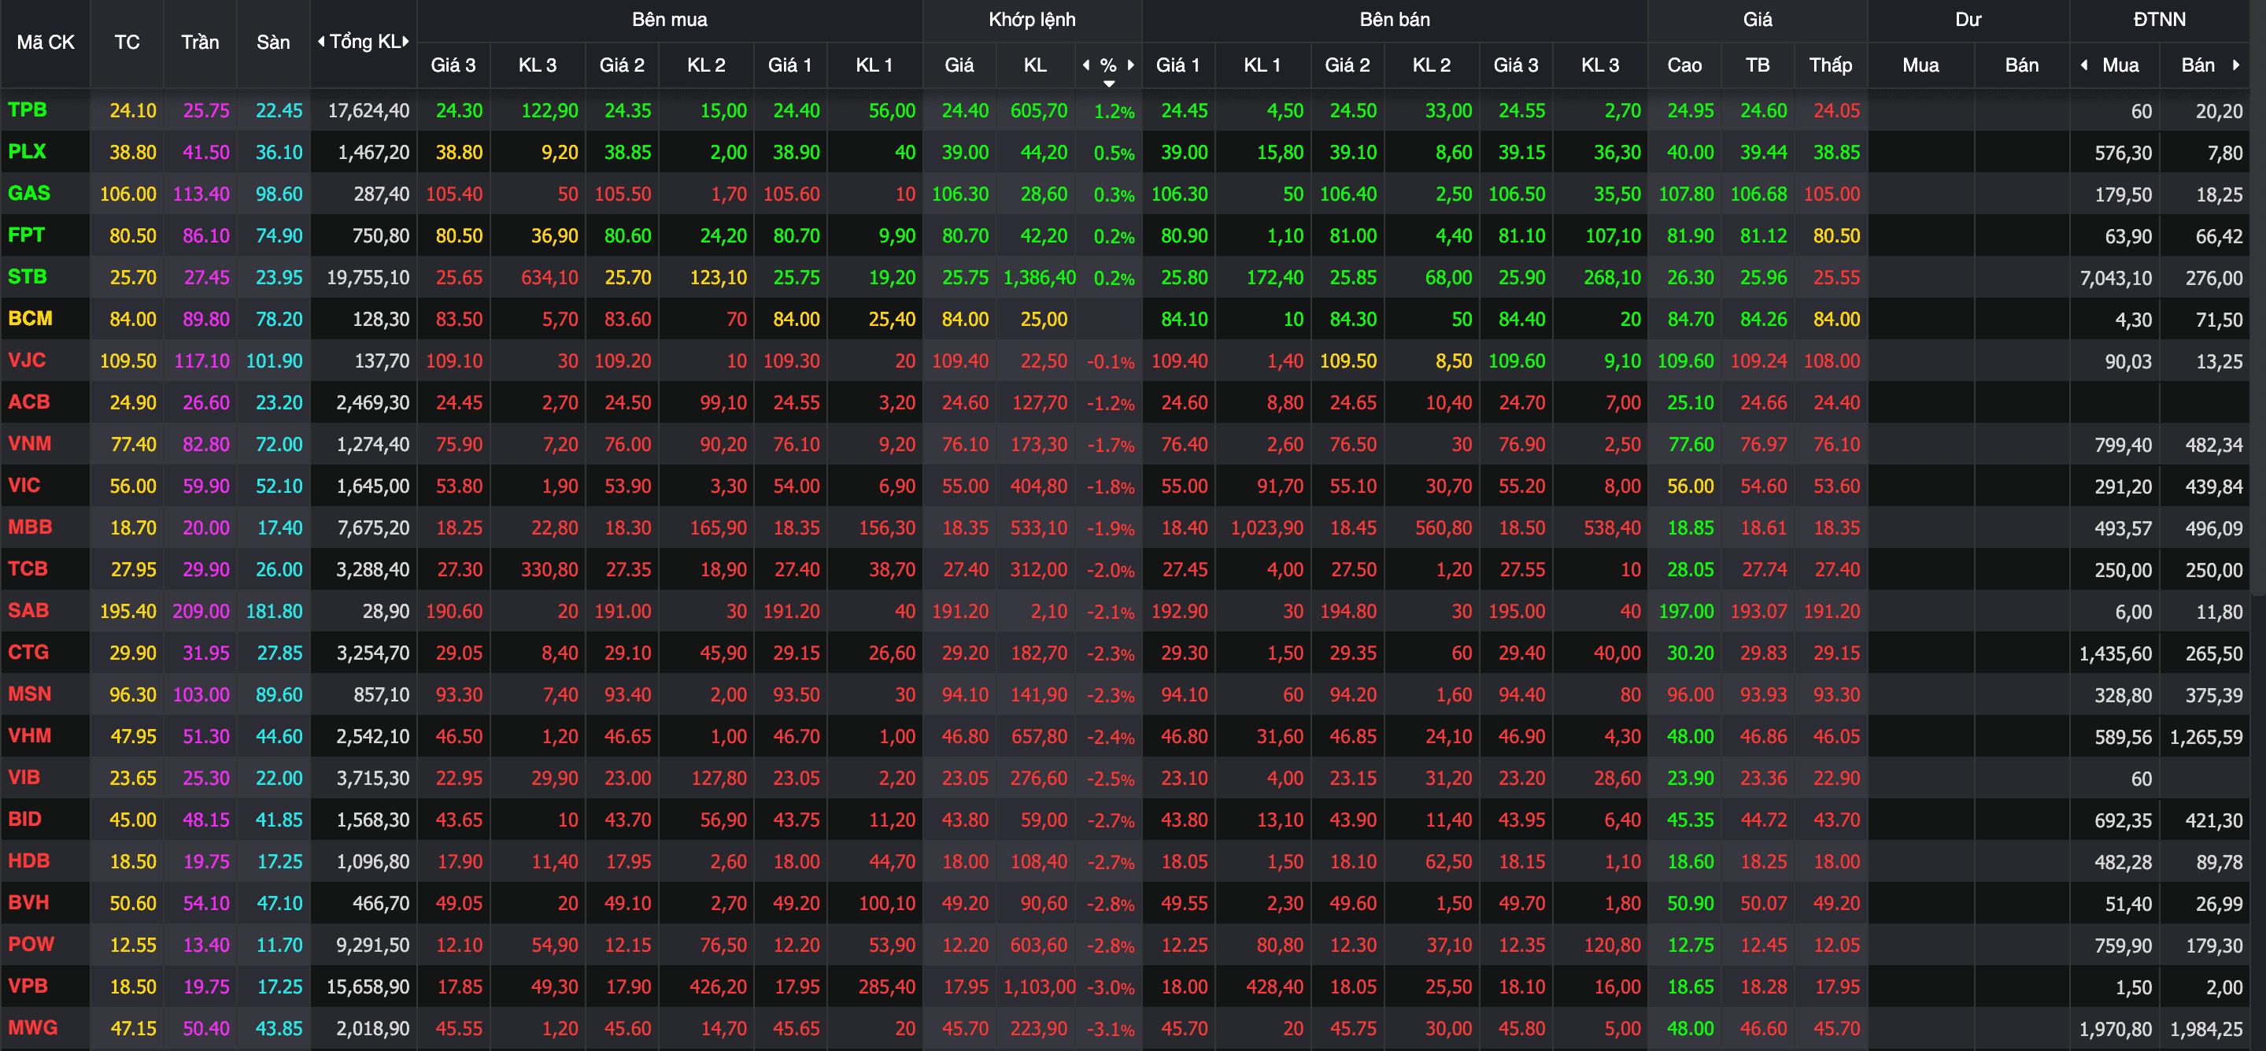Click right arrow next to % column header

point(1130,65)
